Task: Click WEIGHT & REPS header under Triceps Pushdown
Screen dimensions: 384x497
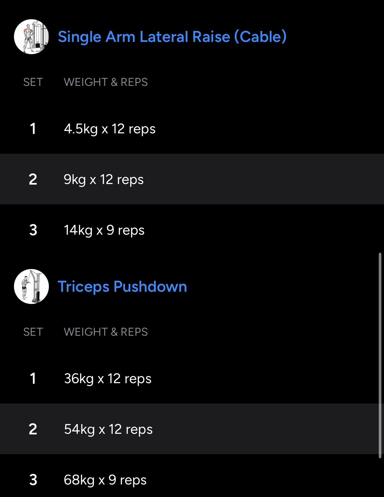Action: coord(106,332)
